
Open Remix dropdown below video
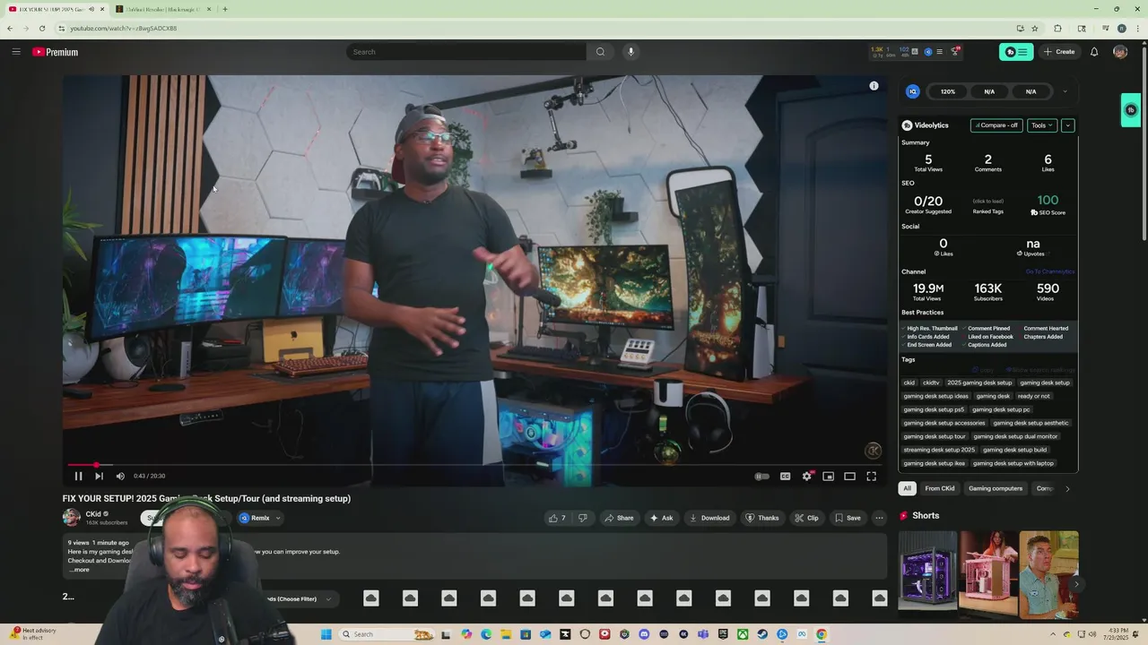(x=260, y=518)
